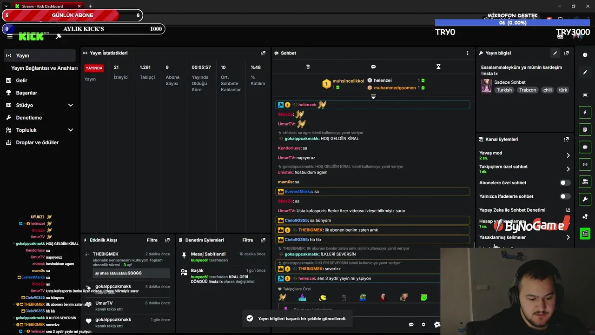595x335 pixels.
Task: Click the YAYINDA live status badge
Action: pos(94,68)
